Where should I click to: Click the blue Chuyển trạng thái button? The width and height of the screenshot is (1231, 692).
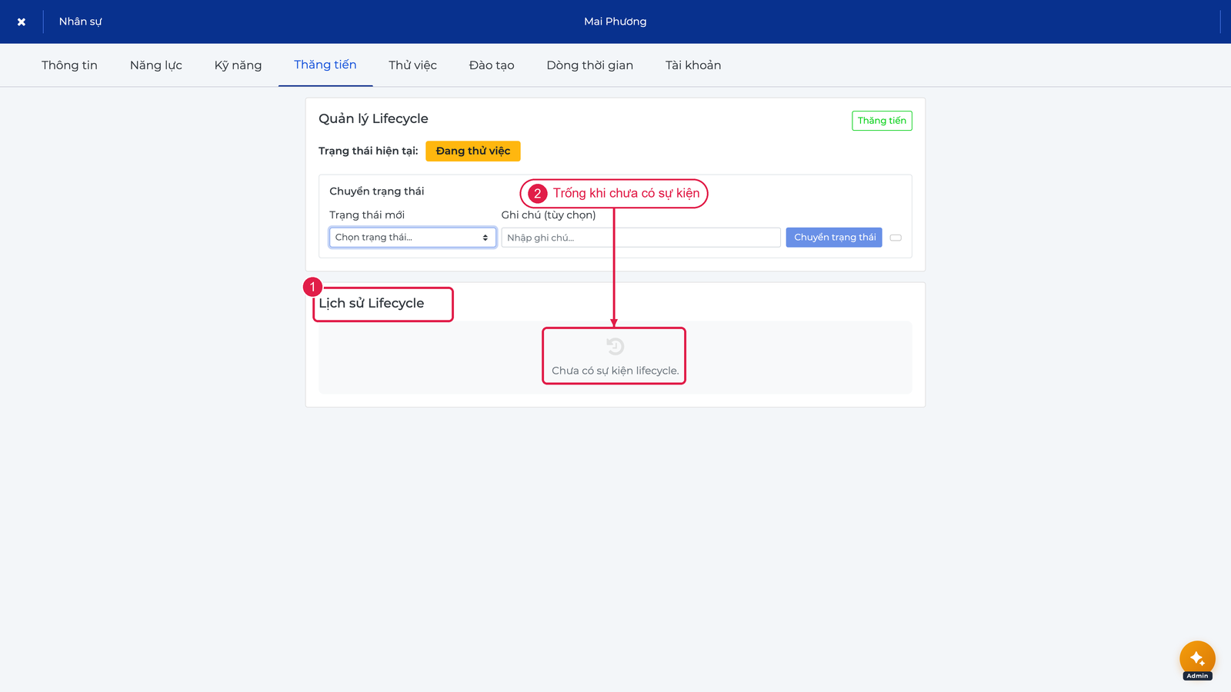click(834, 238)
